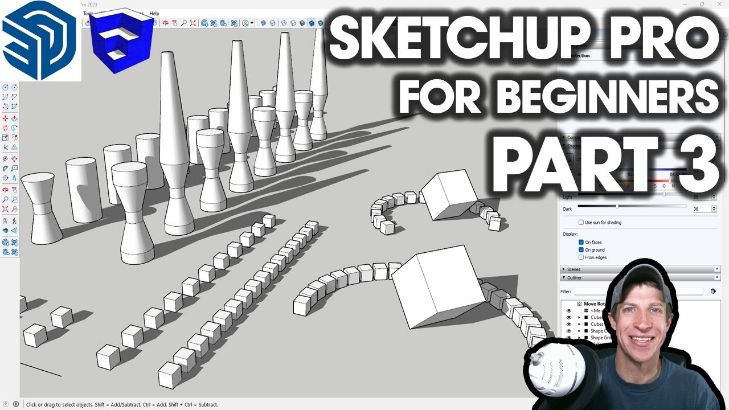The width and height of the screenshot is (729, 410).
Task: Adjust the Dark shadow slider handle
Action: [x=617, y=206]
